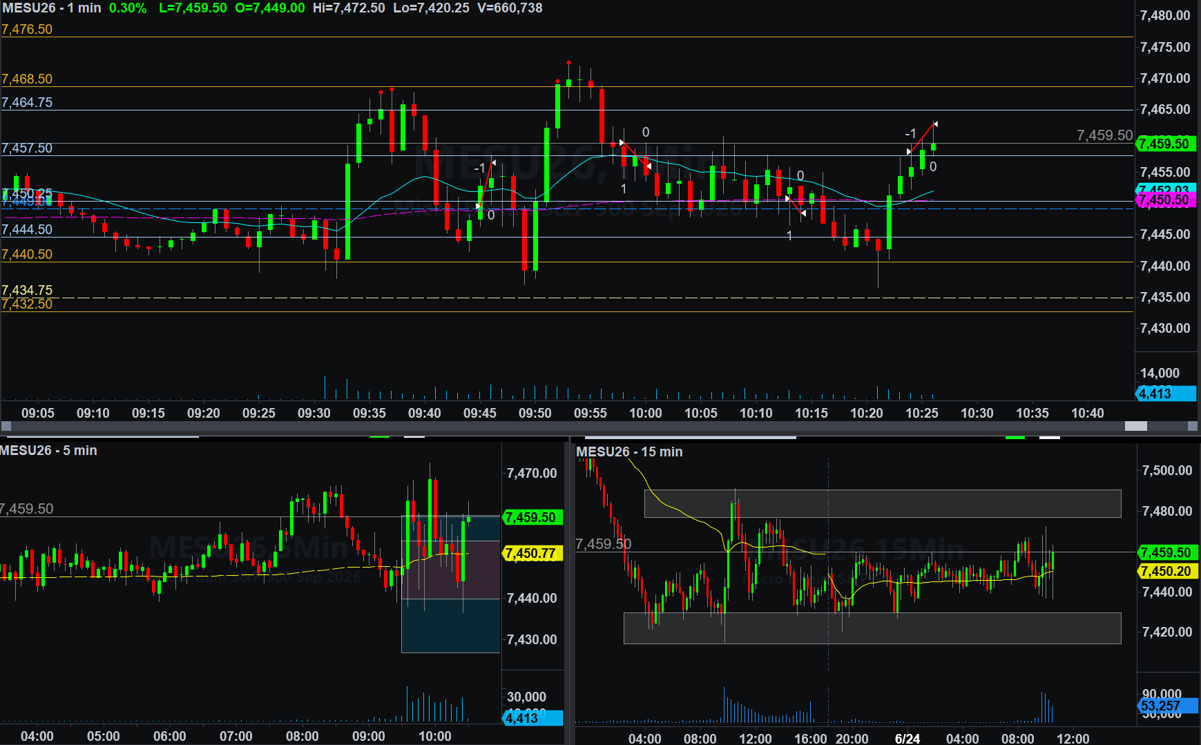Click the MESU26 - 15 min chart title

pos(629,452)
